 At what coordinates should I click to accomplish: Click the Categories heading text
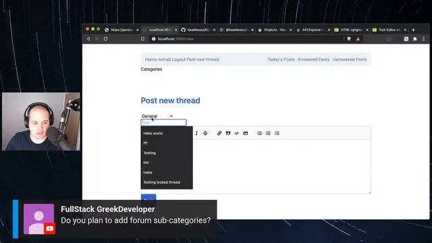pyautogui.click(x=151, y=69)
